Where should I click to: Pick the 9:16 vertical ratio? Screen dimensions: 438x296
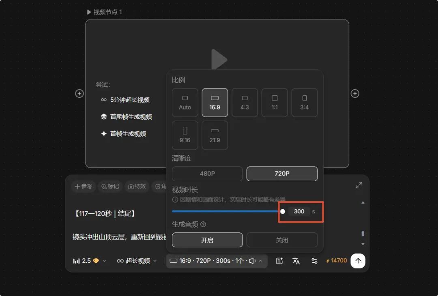pos(185,135)
